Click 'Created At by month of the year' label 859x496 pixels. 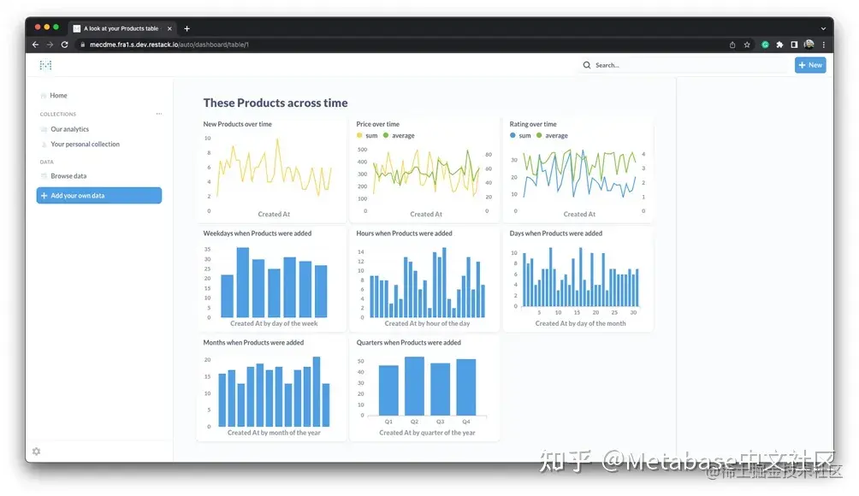(274, 433)
